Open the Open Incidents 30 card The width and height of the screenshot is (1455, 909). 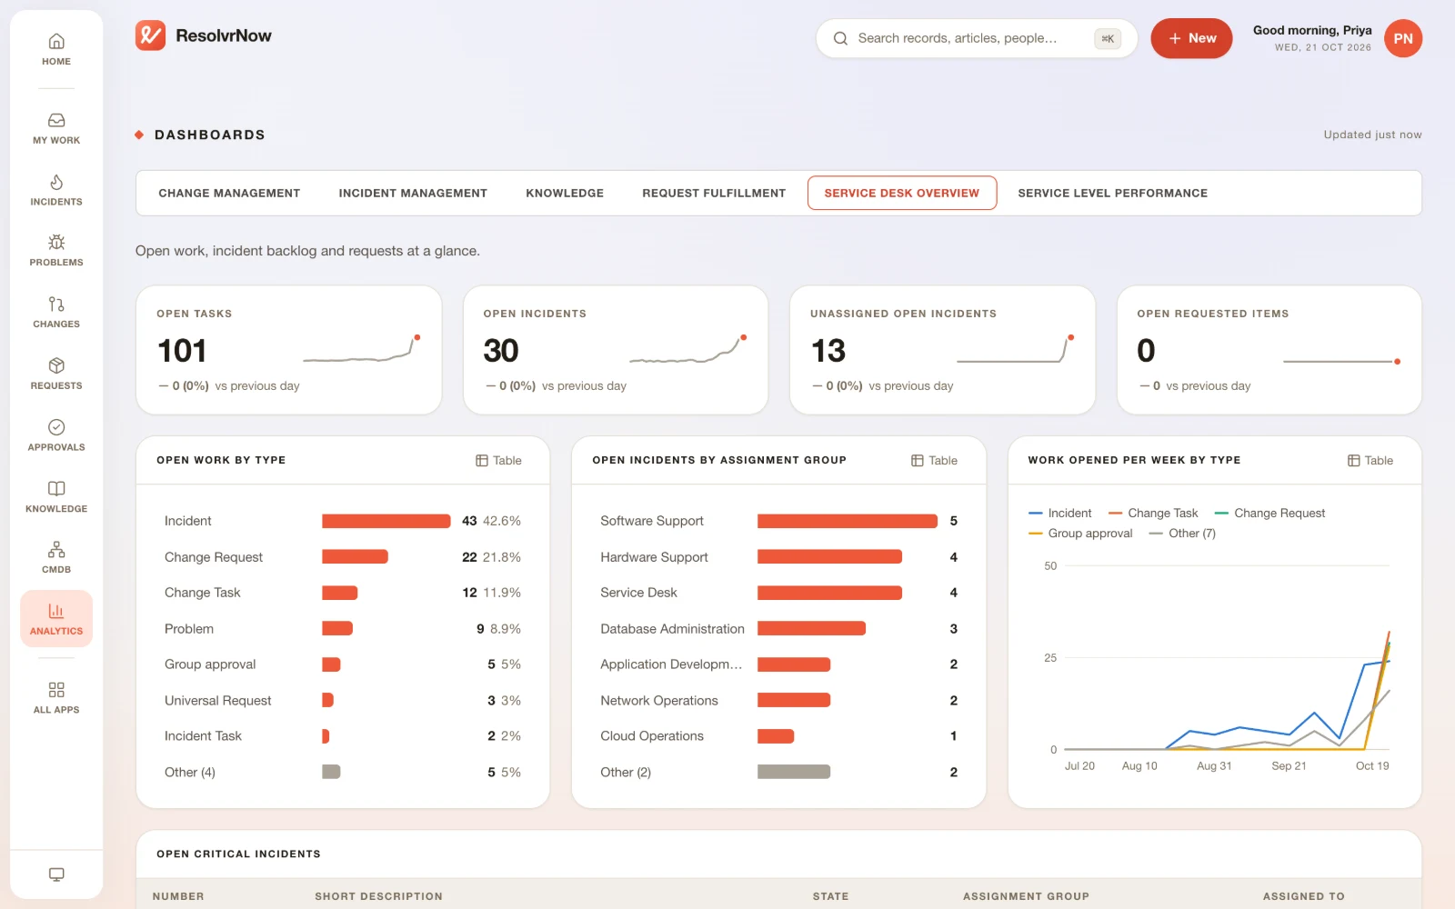pos(616,350)
